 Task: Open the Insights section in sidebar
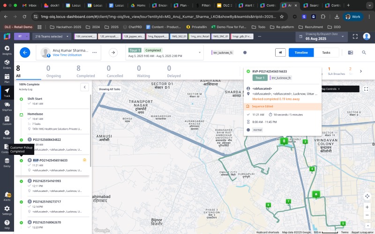coord(7,50)
